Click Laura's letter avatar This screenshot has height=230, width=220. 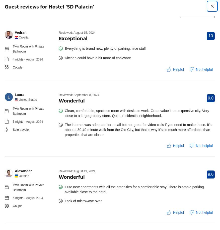[9, 97]
